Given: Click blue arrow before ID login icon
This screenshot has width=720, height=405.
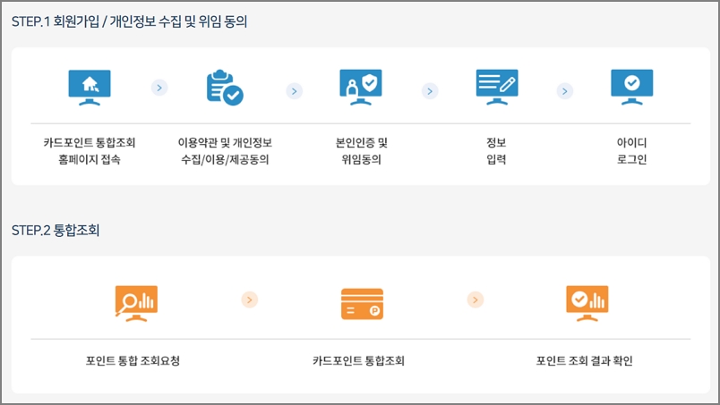Looking at the screenshot, I should (565, 91).
